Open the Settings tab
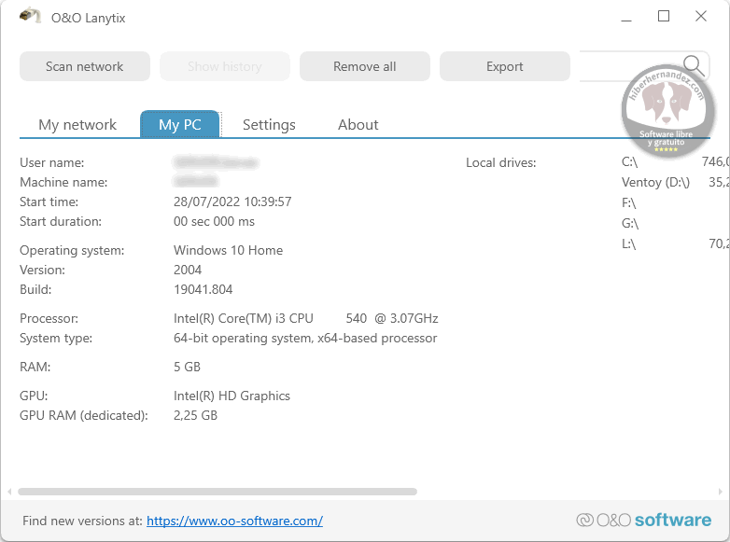 269,125
